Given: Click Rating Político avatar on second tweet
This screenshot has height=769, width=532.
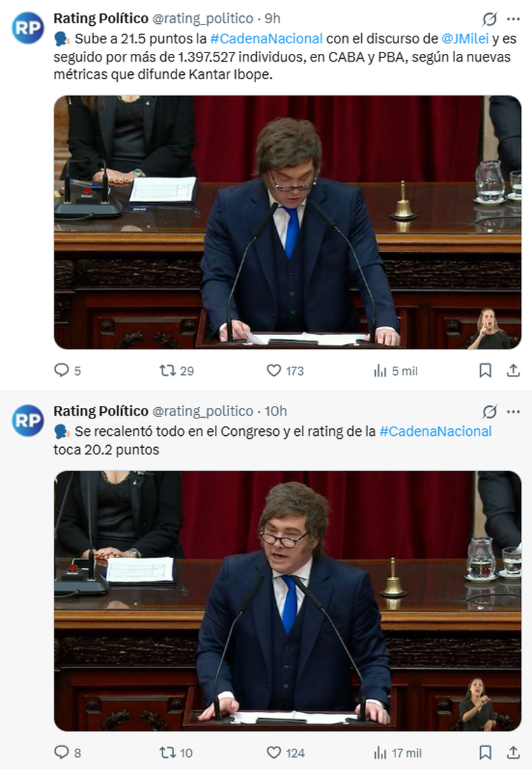Looking at the screenshot, I should pyautogui.click(x=28, y=420).
